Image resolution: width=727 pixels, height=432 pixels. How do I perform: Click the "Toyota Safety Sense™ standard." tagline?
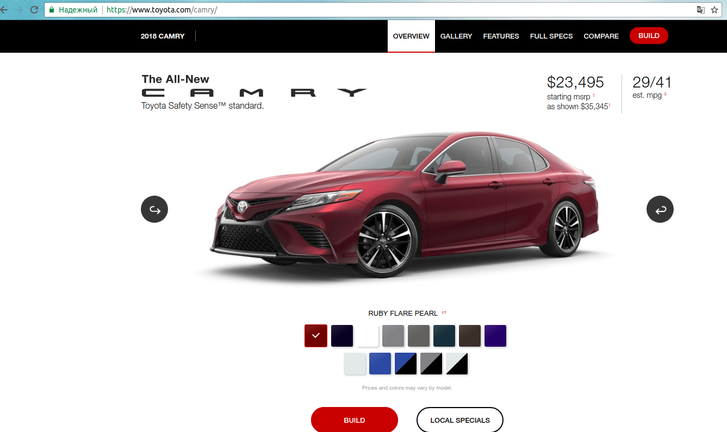pos(203,105)
